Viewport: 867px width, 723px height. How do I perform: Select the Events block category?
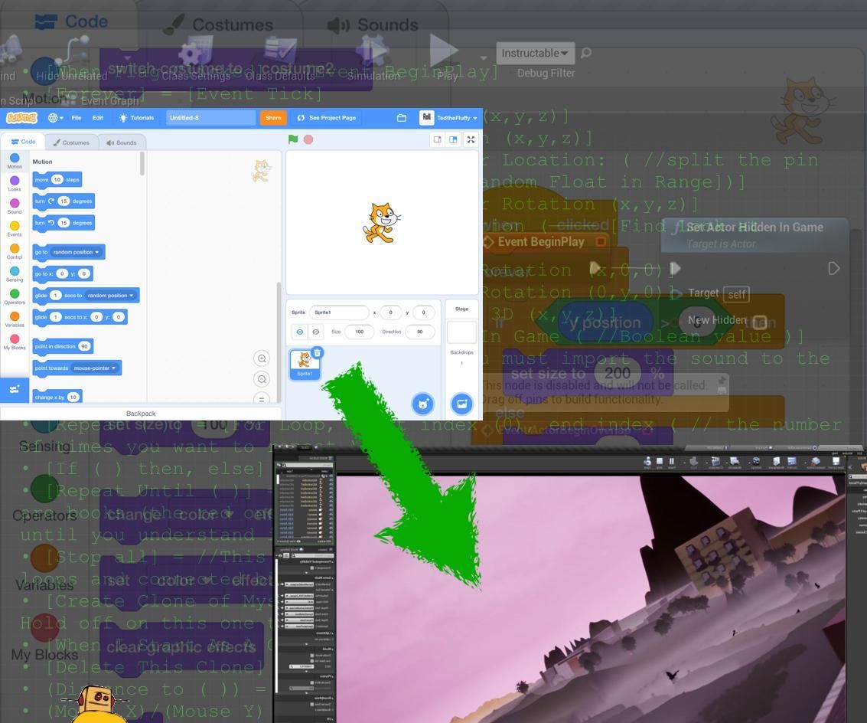[x=15, y=225]
